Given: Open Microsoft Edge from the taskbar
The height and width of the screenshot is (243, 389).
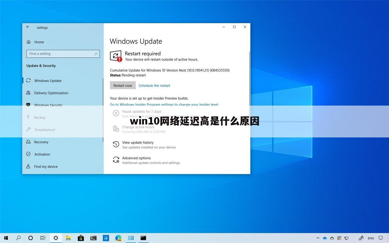Looking at the screenshot, I should tap(118, 238).
